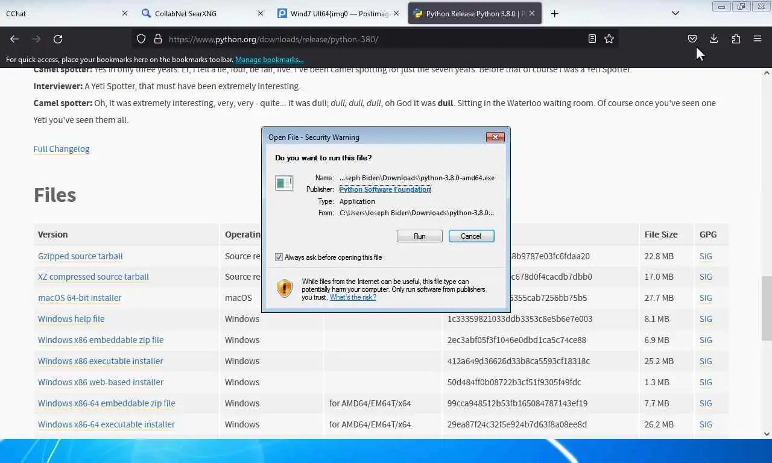This screenshot has height=463, width=772.
Task: Download Windows x86-64 embeddable zip file
Action: click(x=107, y=403)
